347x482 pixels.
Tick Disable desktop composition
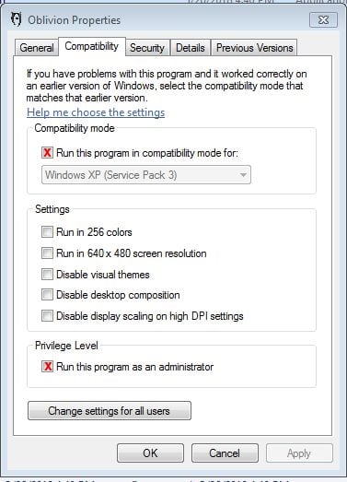tap(47, 295)
